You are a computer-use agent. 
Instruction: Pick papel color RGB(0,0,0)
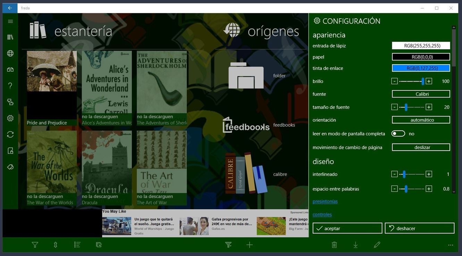point(421,57)
